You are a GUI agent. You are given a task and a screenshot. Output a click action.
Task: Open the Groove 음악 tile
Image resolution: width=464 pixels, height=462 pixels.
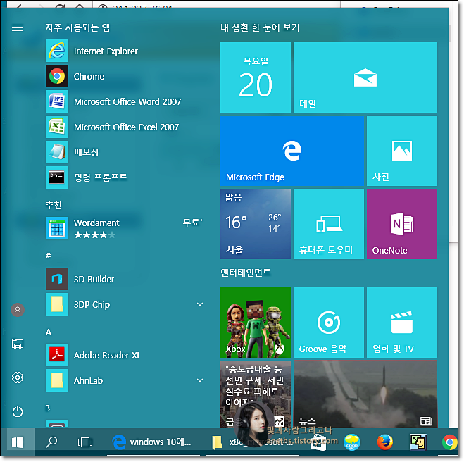[x=329, y=323]
